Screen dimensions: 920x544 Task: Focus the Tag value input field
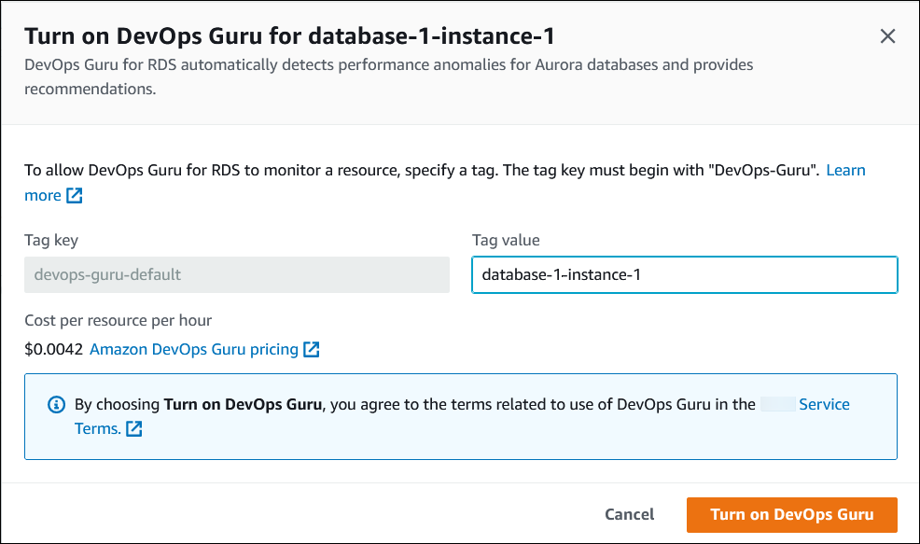pyautogui.click(x=684, y=275)
